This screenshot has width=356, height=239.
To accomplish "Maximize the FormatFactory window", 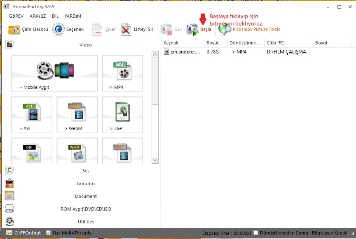I will (x=339, y=7).
